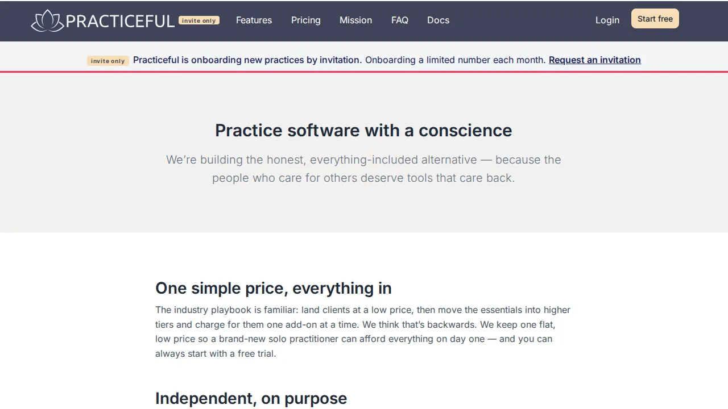Click the Login link
Image resolution: width=728 pixels, height=409 pixels.
coord(607,20)
